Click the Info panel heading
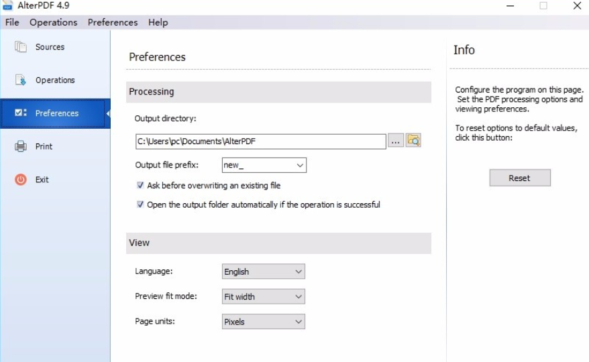The width and height of the screenshot is (589, 362). pos(464,50)
